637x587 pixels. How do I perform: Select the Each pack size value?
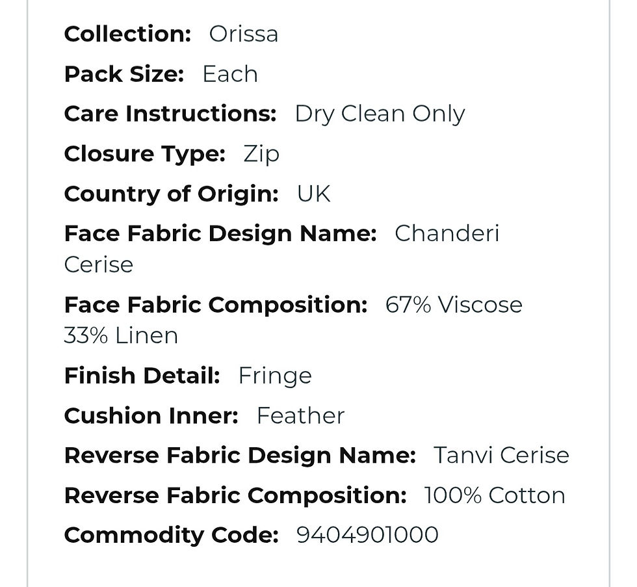(x=230, y=74)
